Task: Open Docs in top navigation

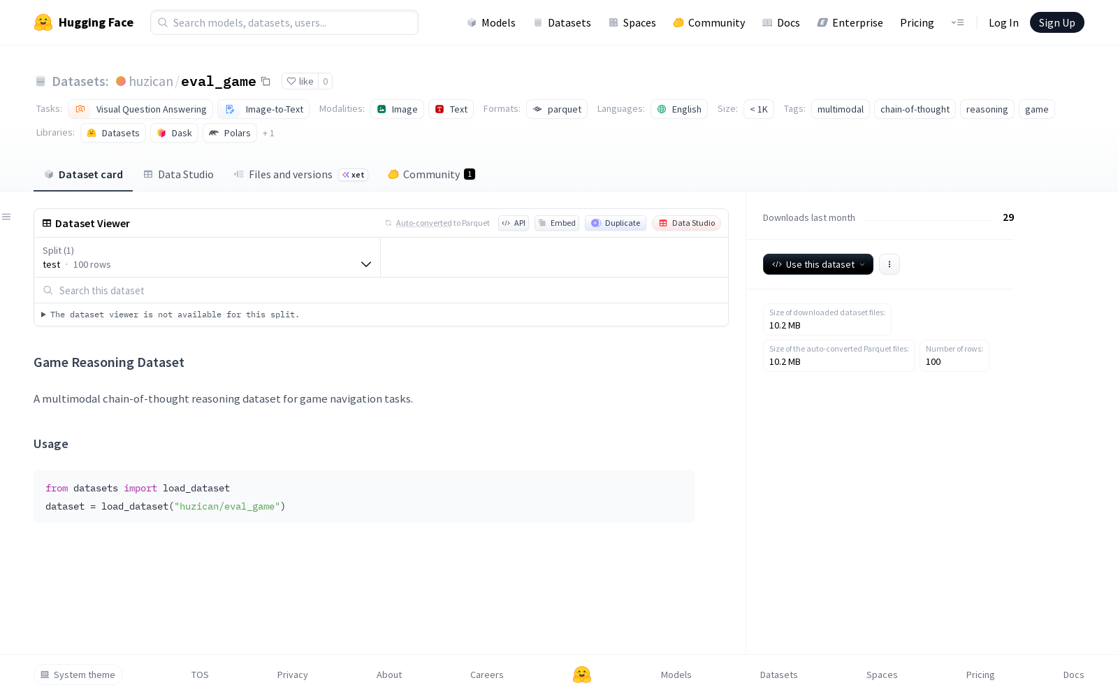Action: [781, 22]
